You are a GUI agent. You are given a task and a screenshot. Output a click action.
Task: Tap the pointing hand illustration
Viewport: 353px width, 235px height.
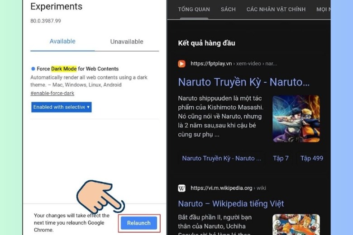click(x=100, y=197)
